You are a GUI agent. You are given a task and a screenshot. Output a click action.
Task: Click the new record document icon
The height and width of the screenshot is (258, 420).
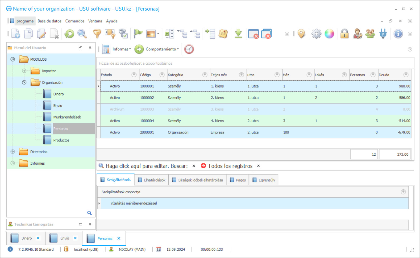16,34
